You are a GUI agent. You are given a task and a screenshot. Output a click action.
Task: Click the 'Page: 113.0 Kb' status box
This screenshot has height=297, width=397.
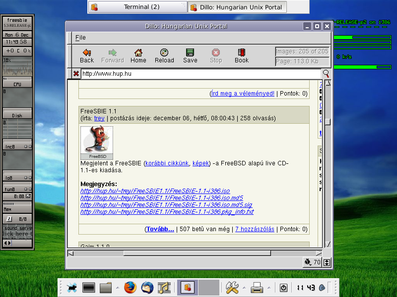click(302, 61)
